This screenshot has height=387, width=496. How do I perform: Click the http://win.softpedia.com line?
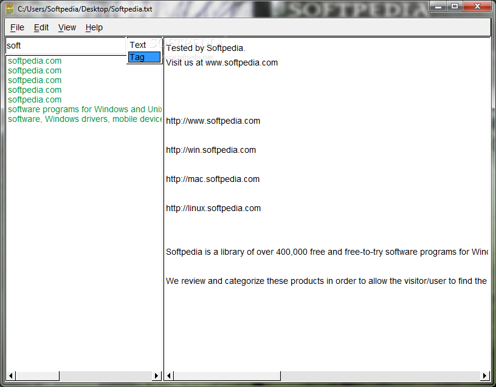point(211,150)
